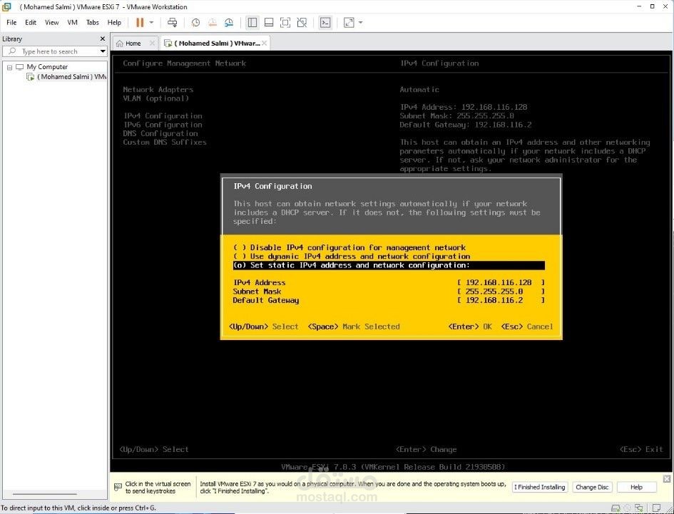Close the Home tab
The height and width of the screenshot is (514, 674).
[x=152, y=43]
